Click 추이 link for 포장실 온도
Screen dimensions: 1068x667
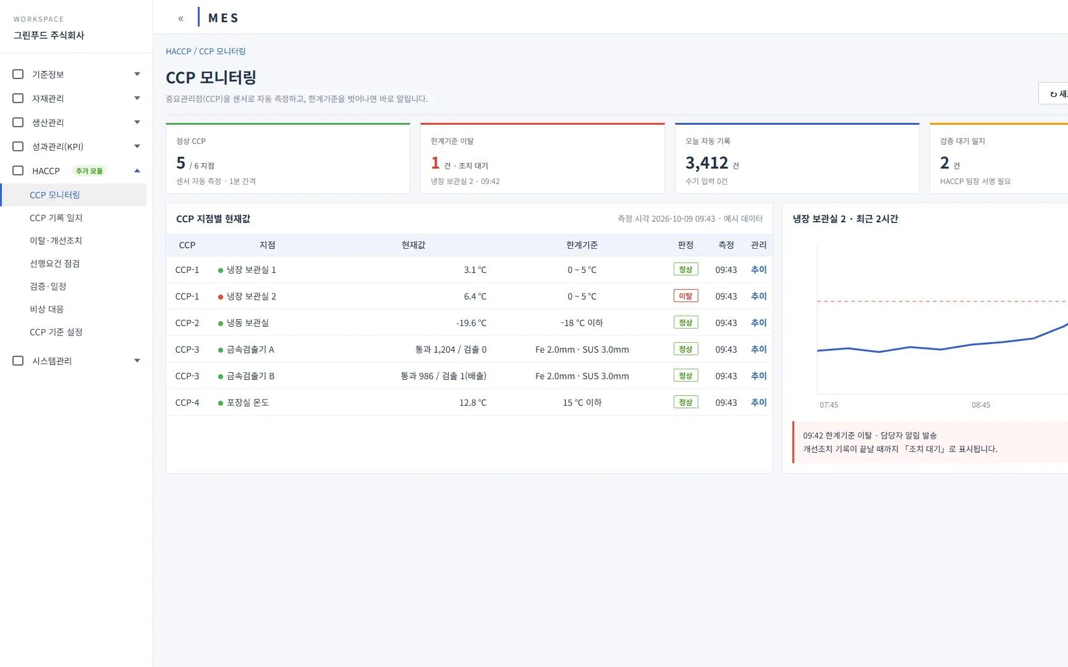[758, 403]
